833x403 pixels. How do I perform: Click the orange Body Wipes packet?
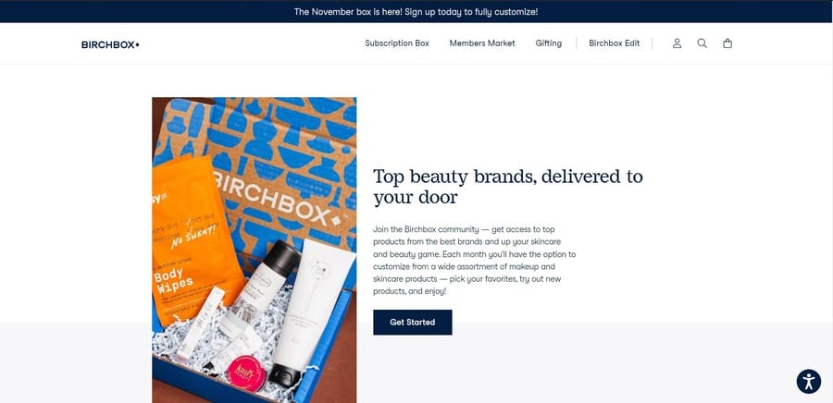193,238
